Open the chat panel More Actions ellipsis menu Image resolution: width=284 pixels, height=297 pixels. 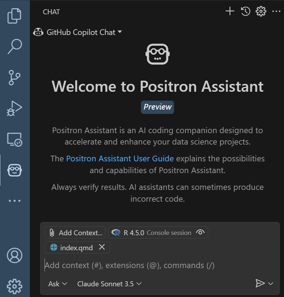click(276, 11)
